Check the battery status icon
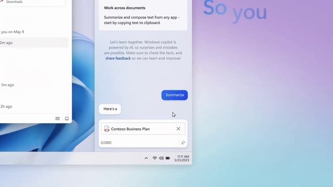Screen dimensions: 333x187 click(x=168, y=158)
